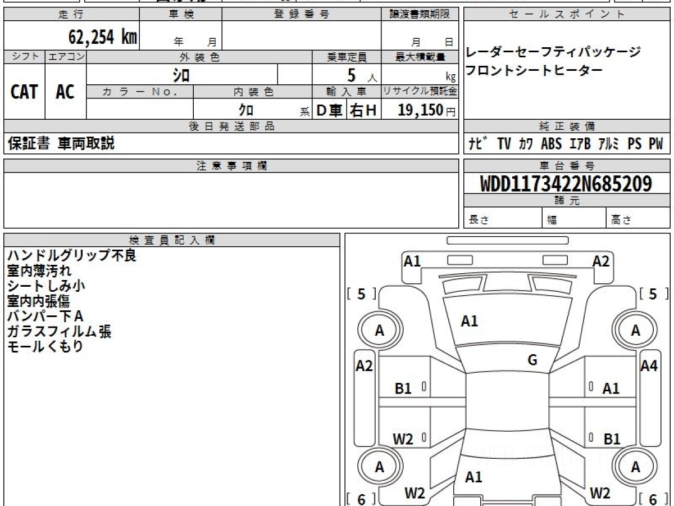Click the seating capacity 5 人

(x=363, y=75)
